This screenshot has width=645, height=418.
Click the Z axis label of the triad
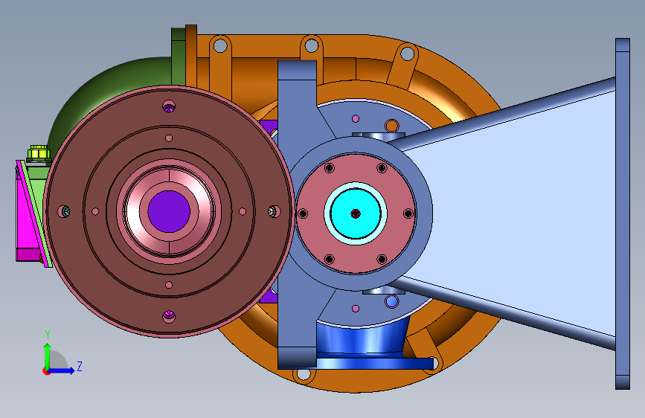click(x=80, y=366)
